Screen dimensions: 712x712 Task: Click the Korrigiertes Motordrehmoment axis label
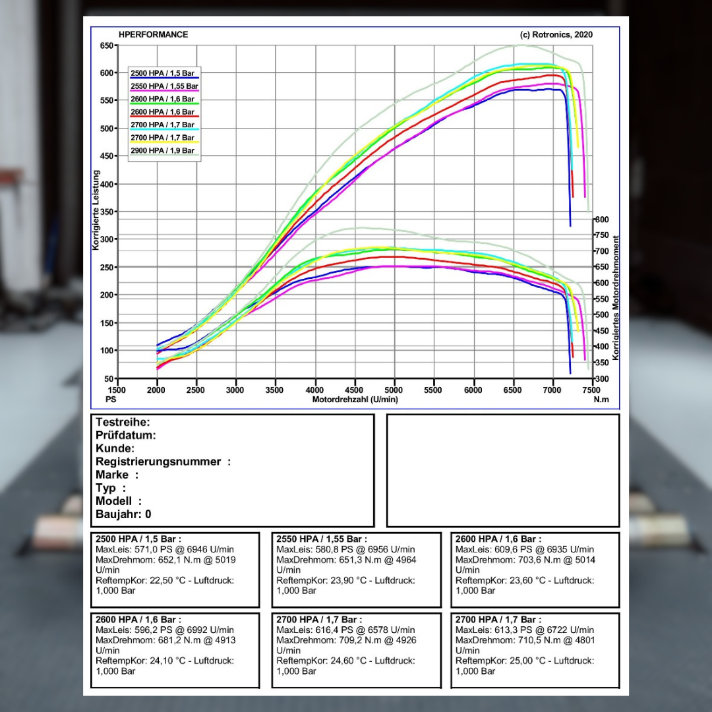616,297
